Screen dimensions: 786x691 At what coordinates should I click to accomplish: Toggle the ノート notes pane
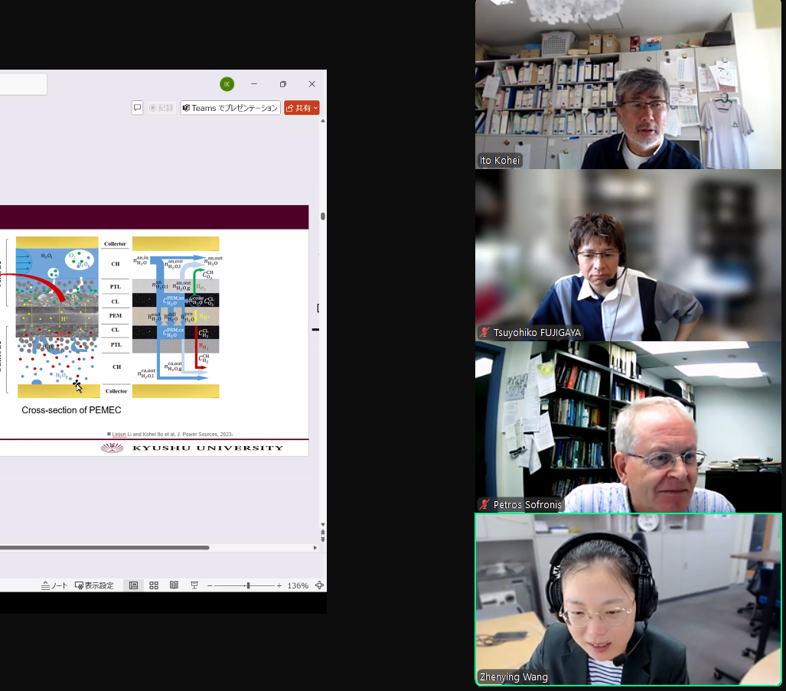pyautogui.click(x=54, y=585)
